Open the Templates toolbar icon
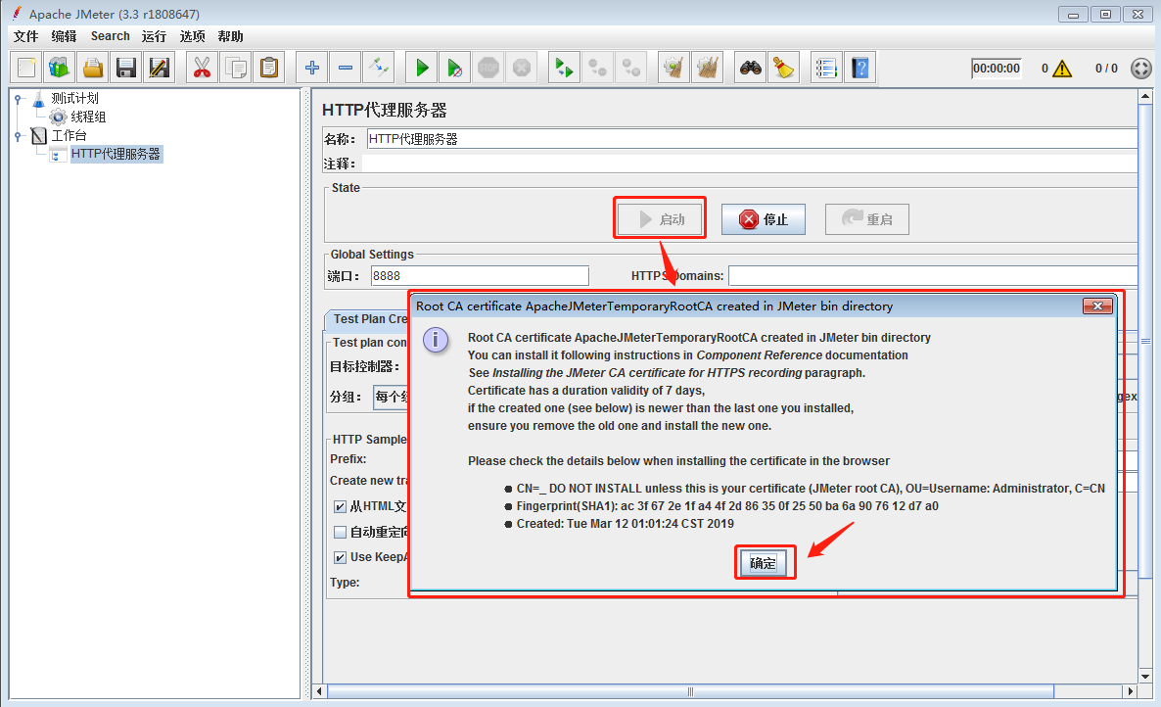 (x=60, y=69)
